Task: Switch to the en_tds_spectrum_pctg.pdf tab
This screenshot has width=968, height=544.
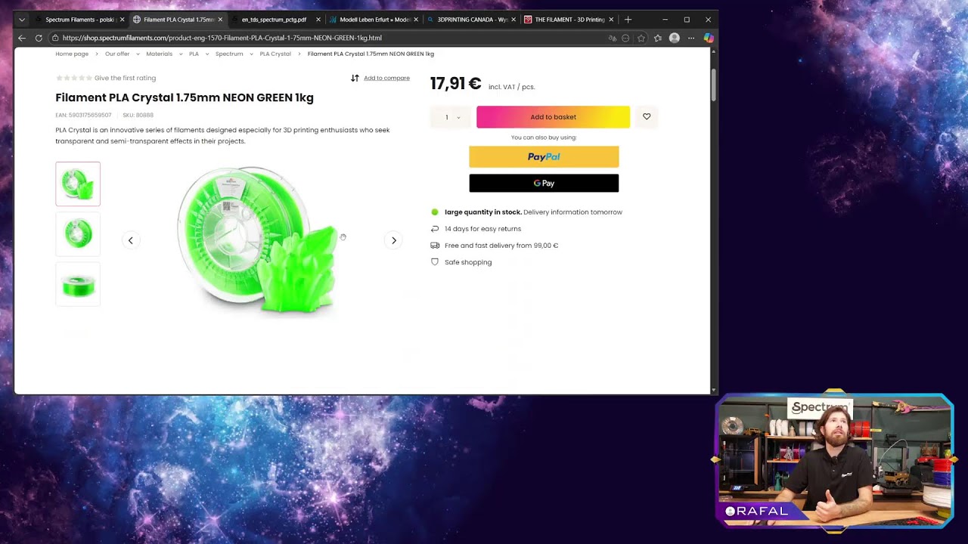Action: (276, 20)
